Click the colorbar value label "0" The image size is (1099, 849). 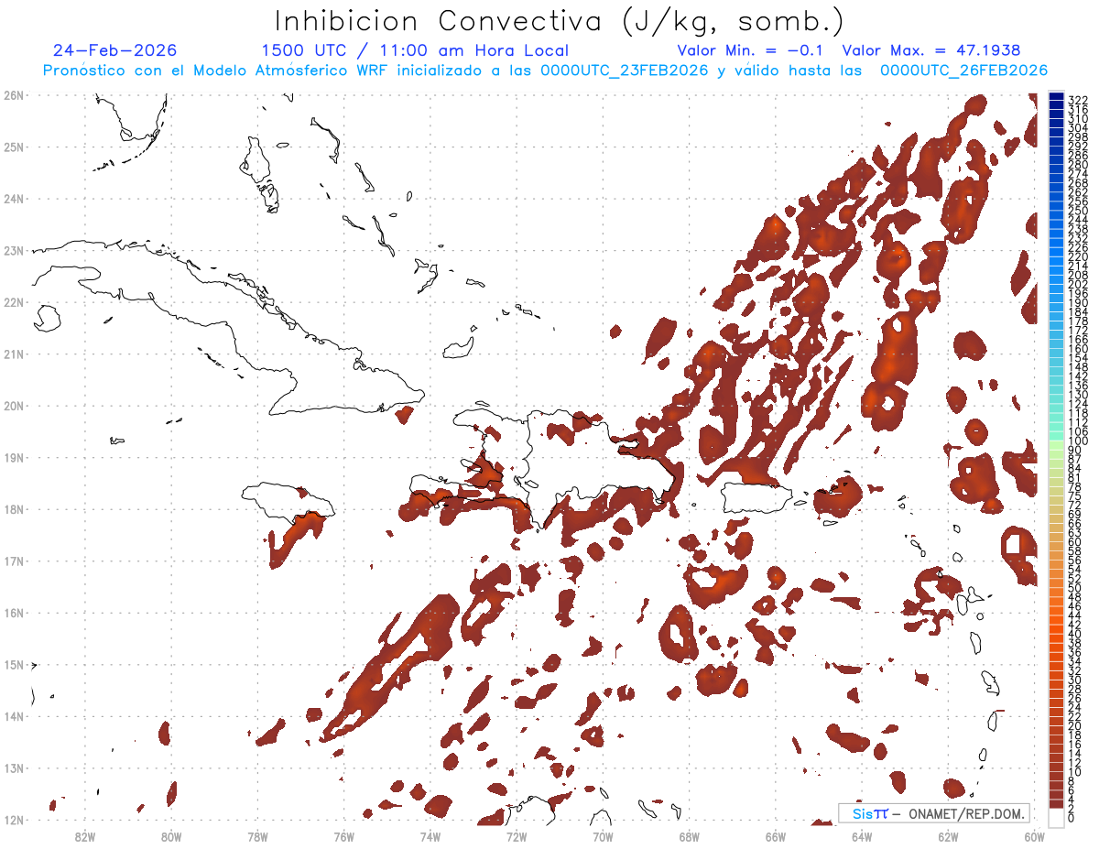(x=1072, y=818)
